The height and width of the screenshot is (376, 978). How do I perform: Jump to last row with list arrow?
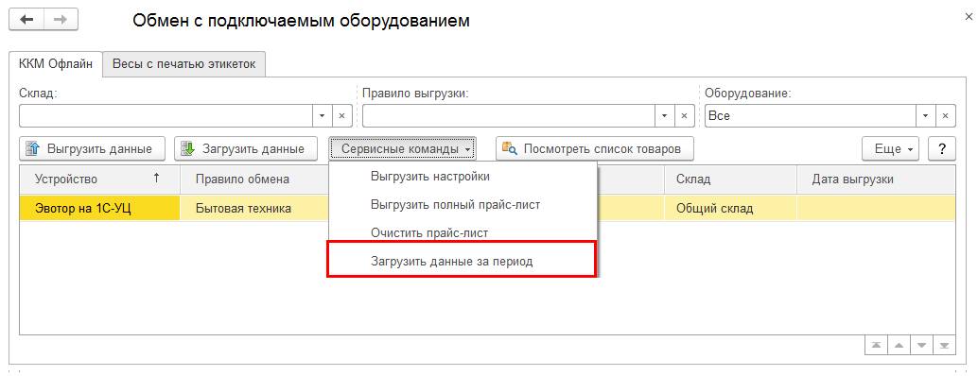pos(944,345)
